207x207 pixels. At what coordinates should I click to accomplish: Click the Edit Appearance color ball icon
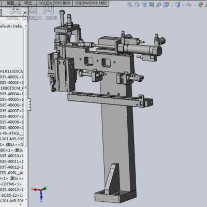[x=201, y=5]
